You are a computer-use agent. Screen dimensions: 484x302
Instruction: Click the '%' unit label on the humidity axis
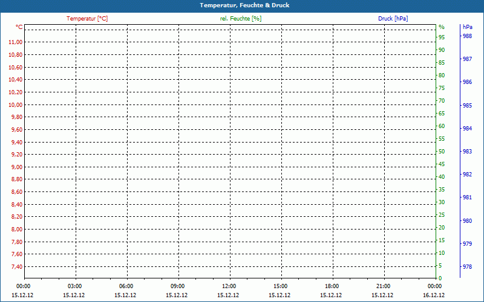tap(442, 27)
